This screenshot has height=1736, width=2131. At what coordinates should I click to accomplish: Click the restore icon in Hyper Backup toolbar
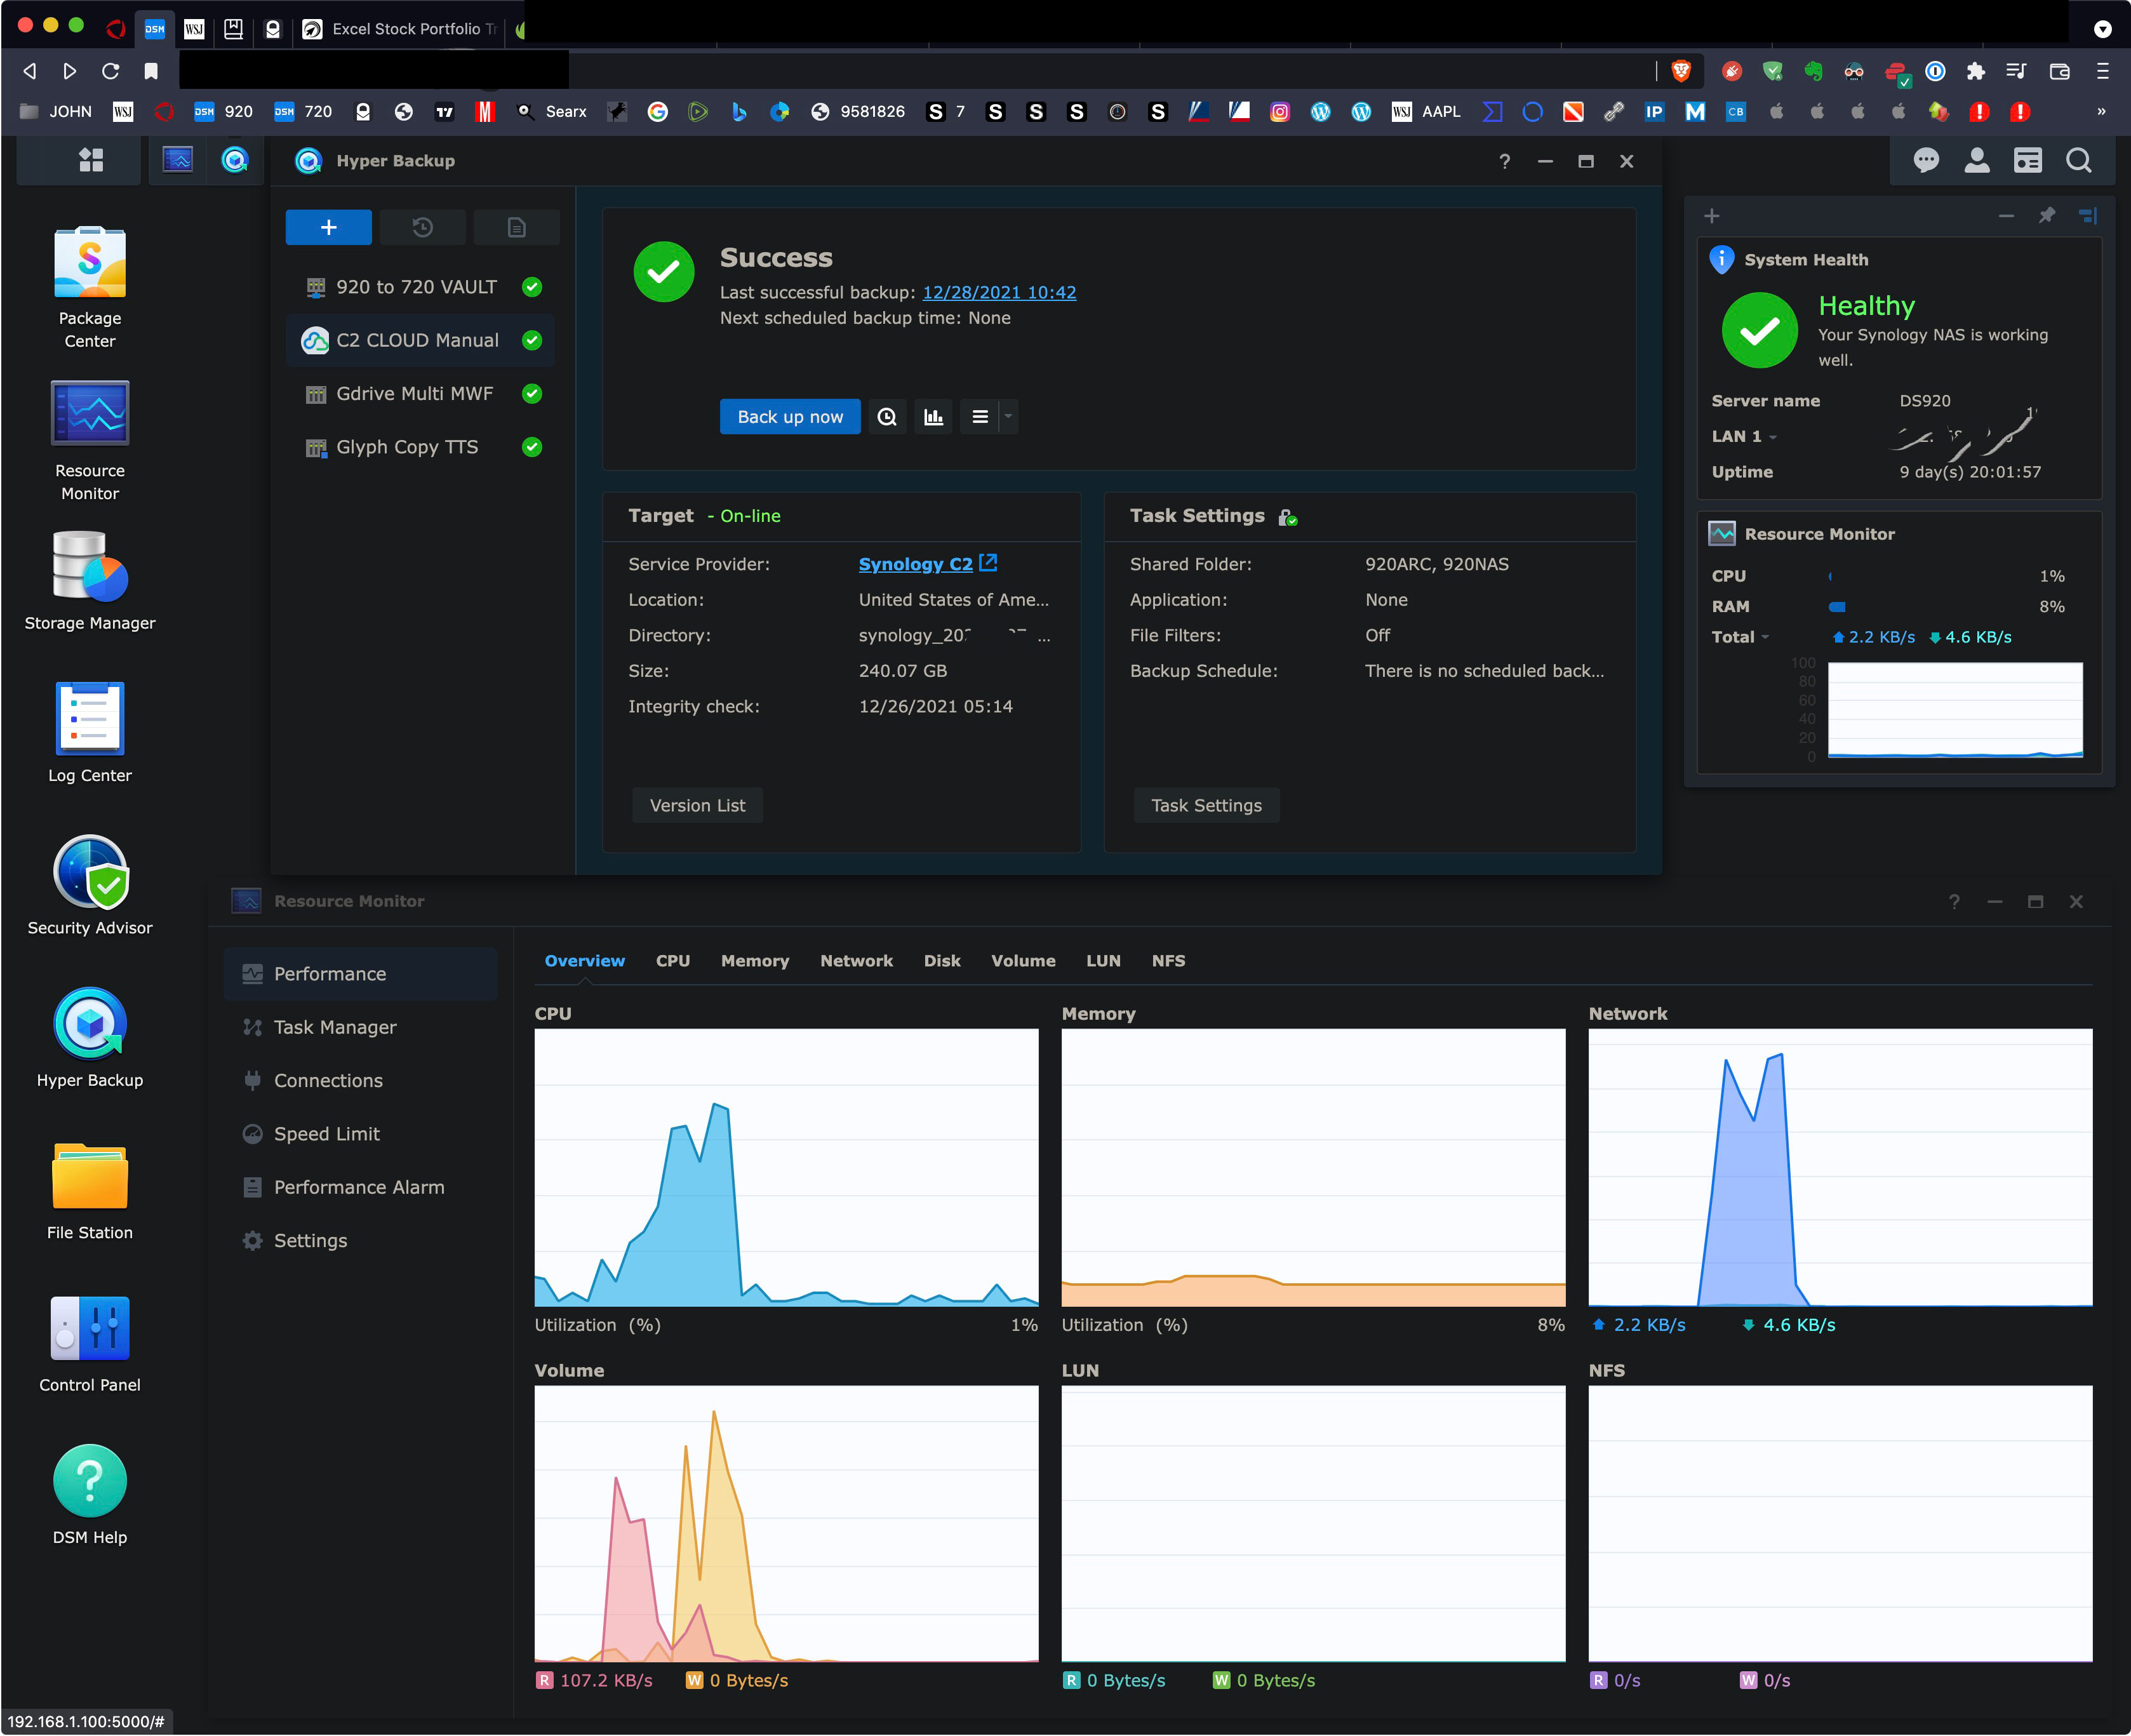(422, 228)
